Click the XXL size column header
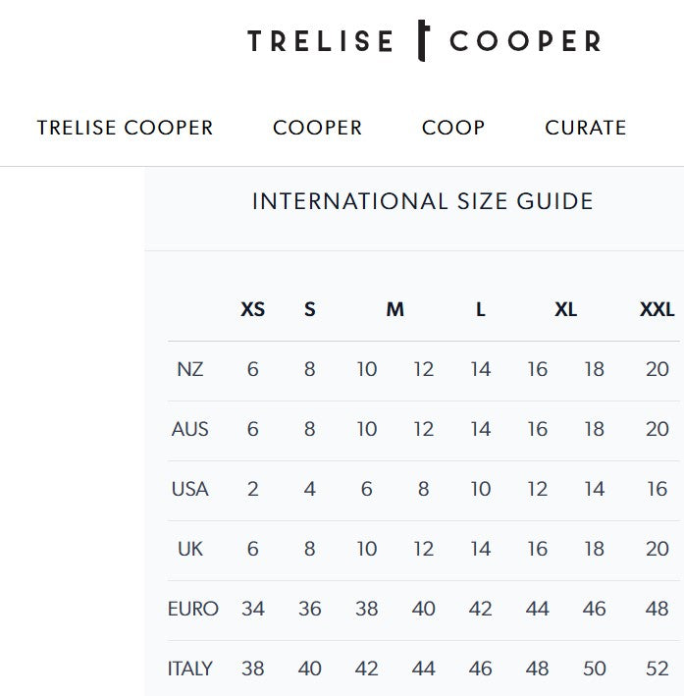The width and height of the screenshot is (684, 696). 657,309
